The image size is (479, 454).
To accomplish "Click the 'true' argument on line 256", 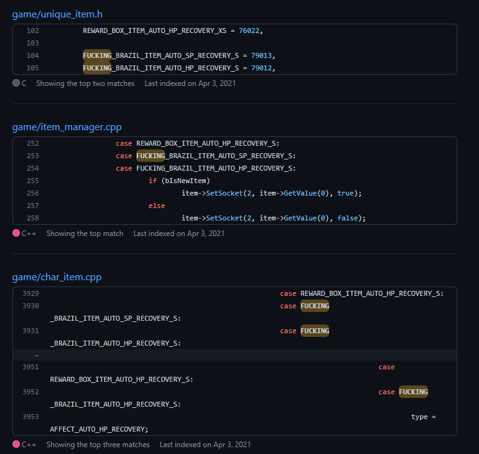I will (345, 193).
